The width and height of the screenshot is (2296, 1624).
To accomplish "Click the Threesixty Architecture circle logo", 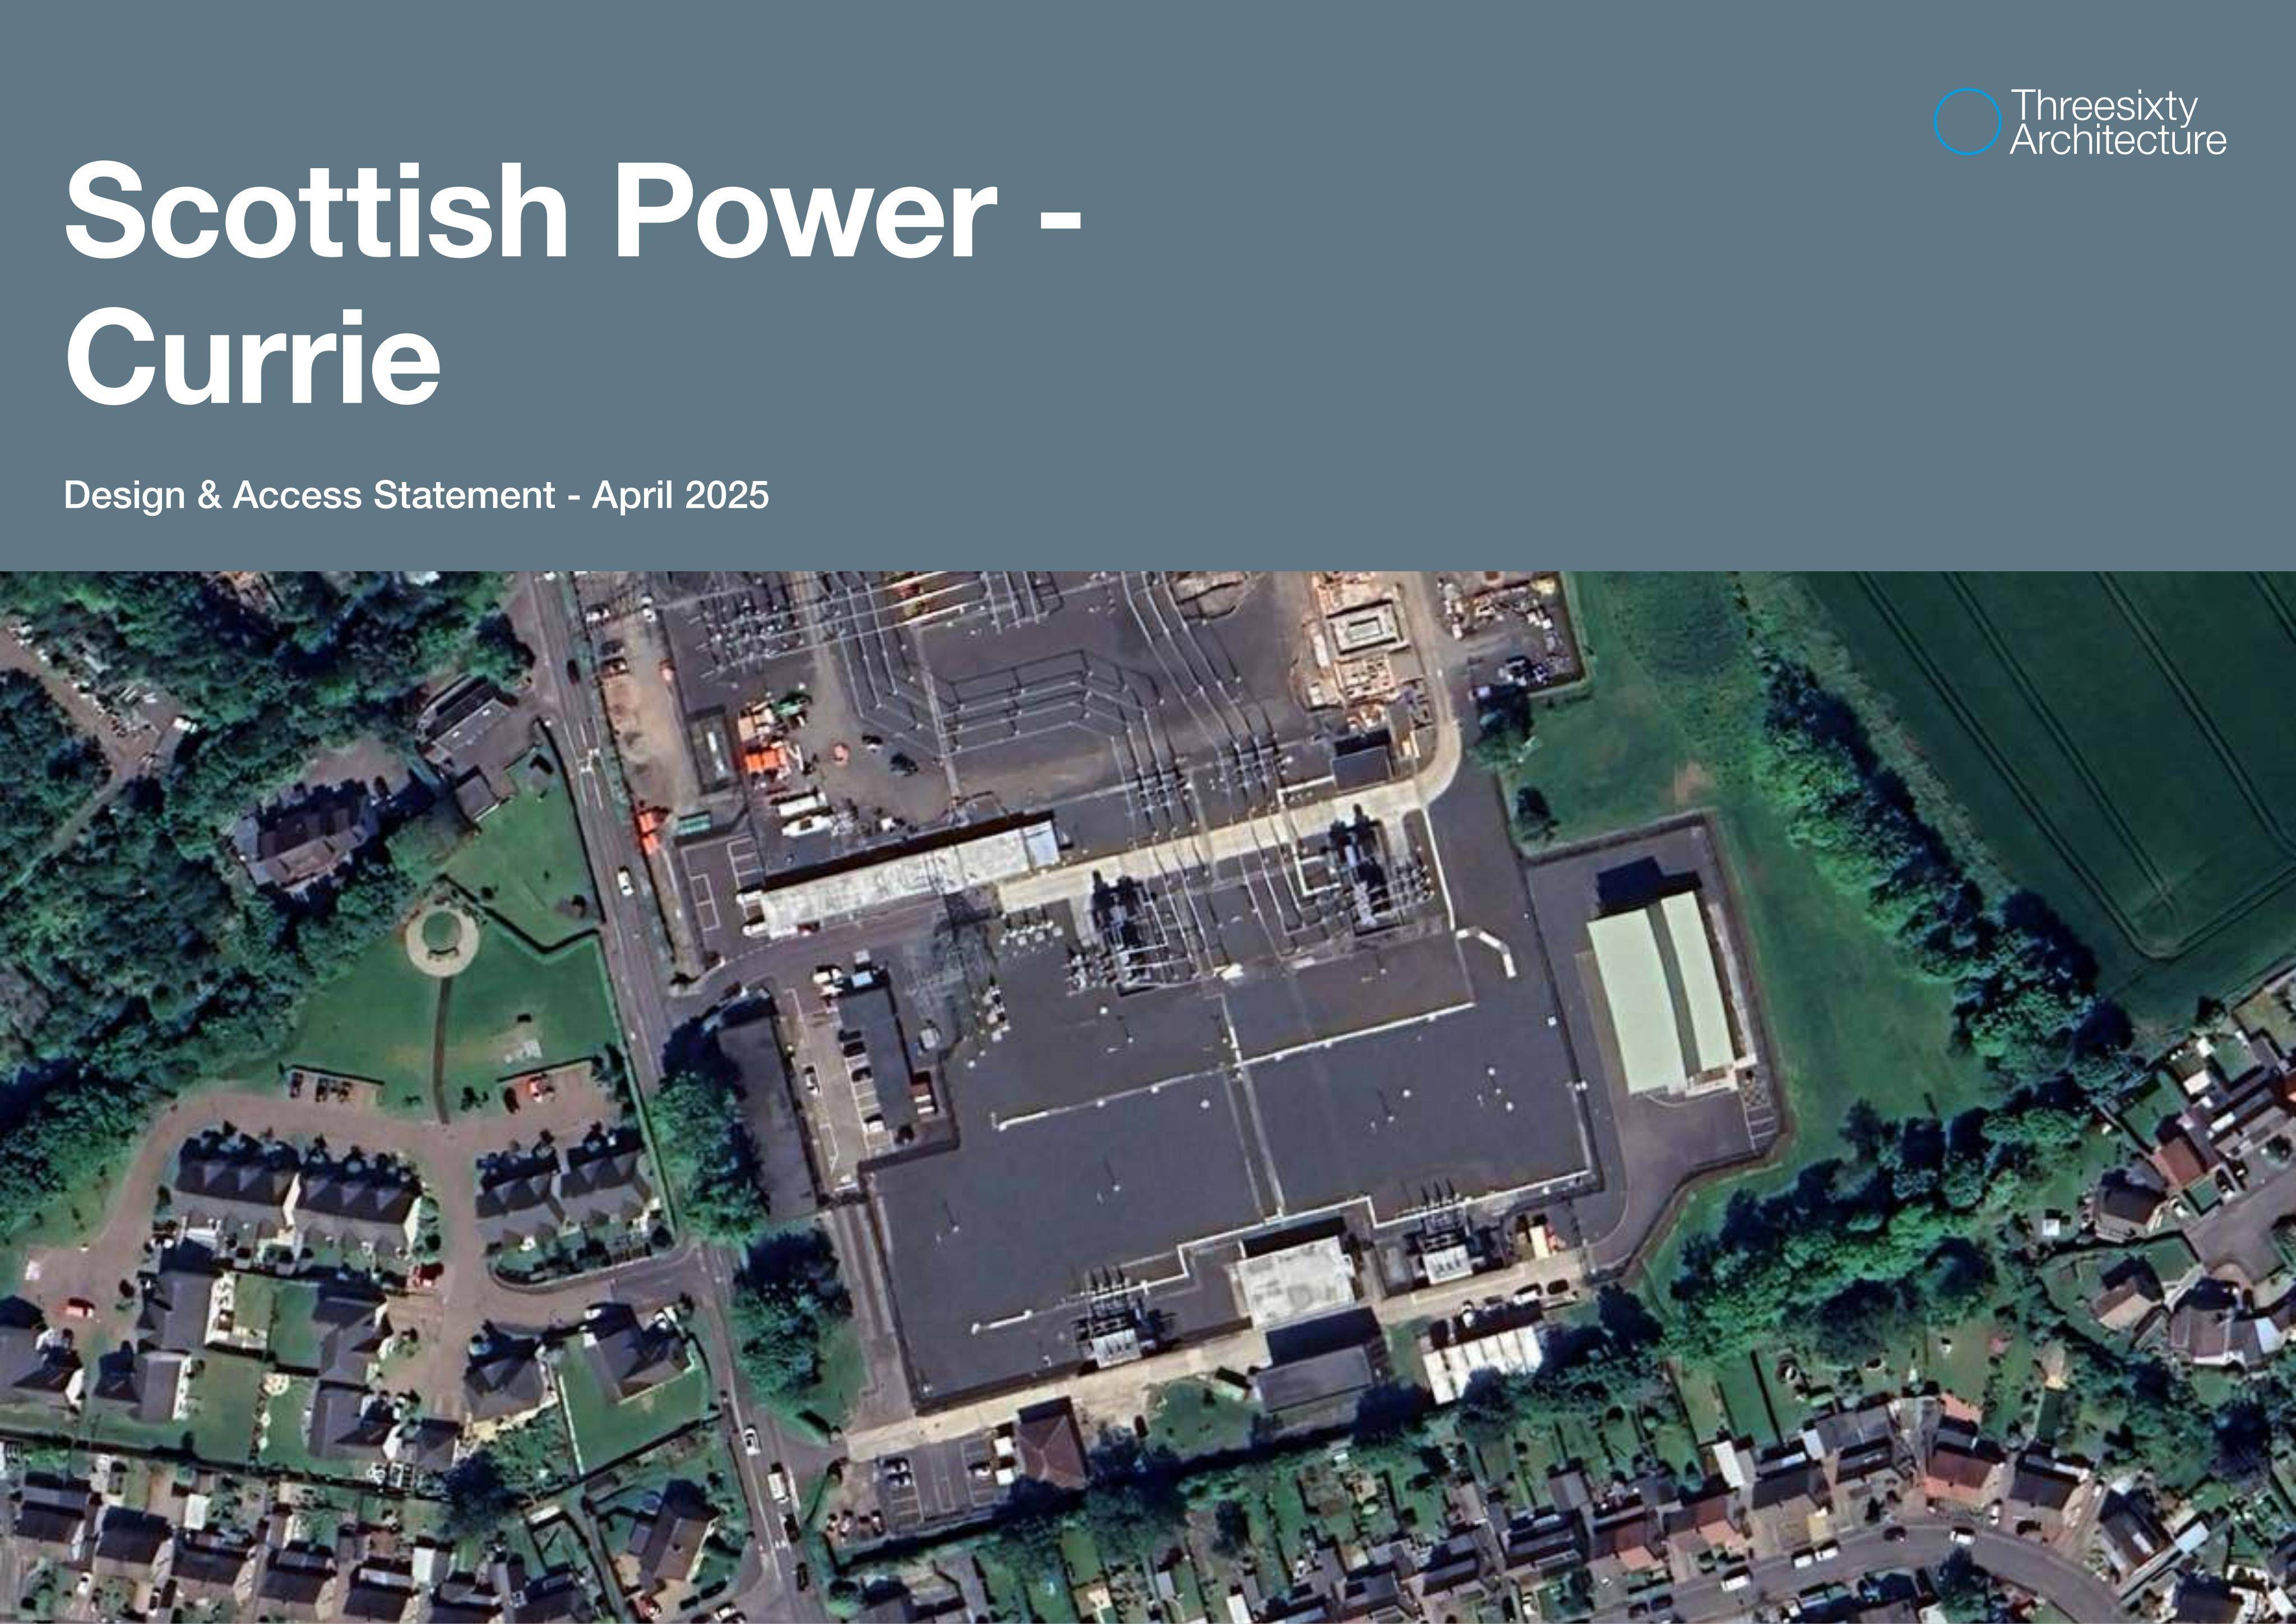I will pyautogui.click(x=1967, y=122).
